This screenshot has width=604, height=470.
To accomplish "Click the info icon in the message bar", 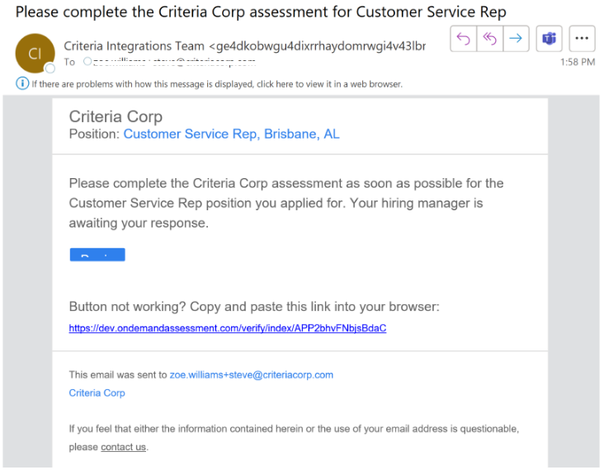I will [22, 84].
